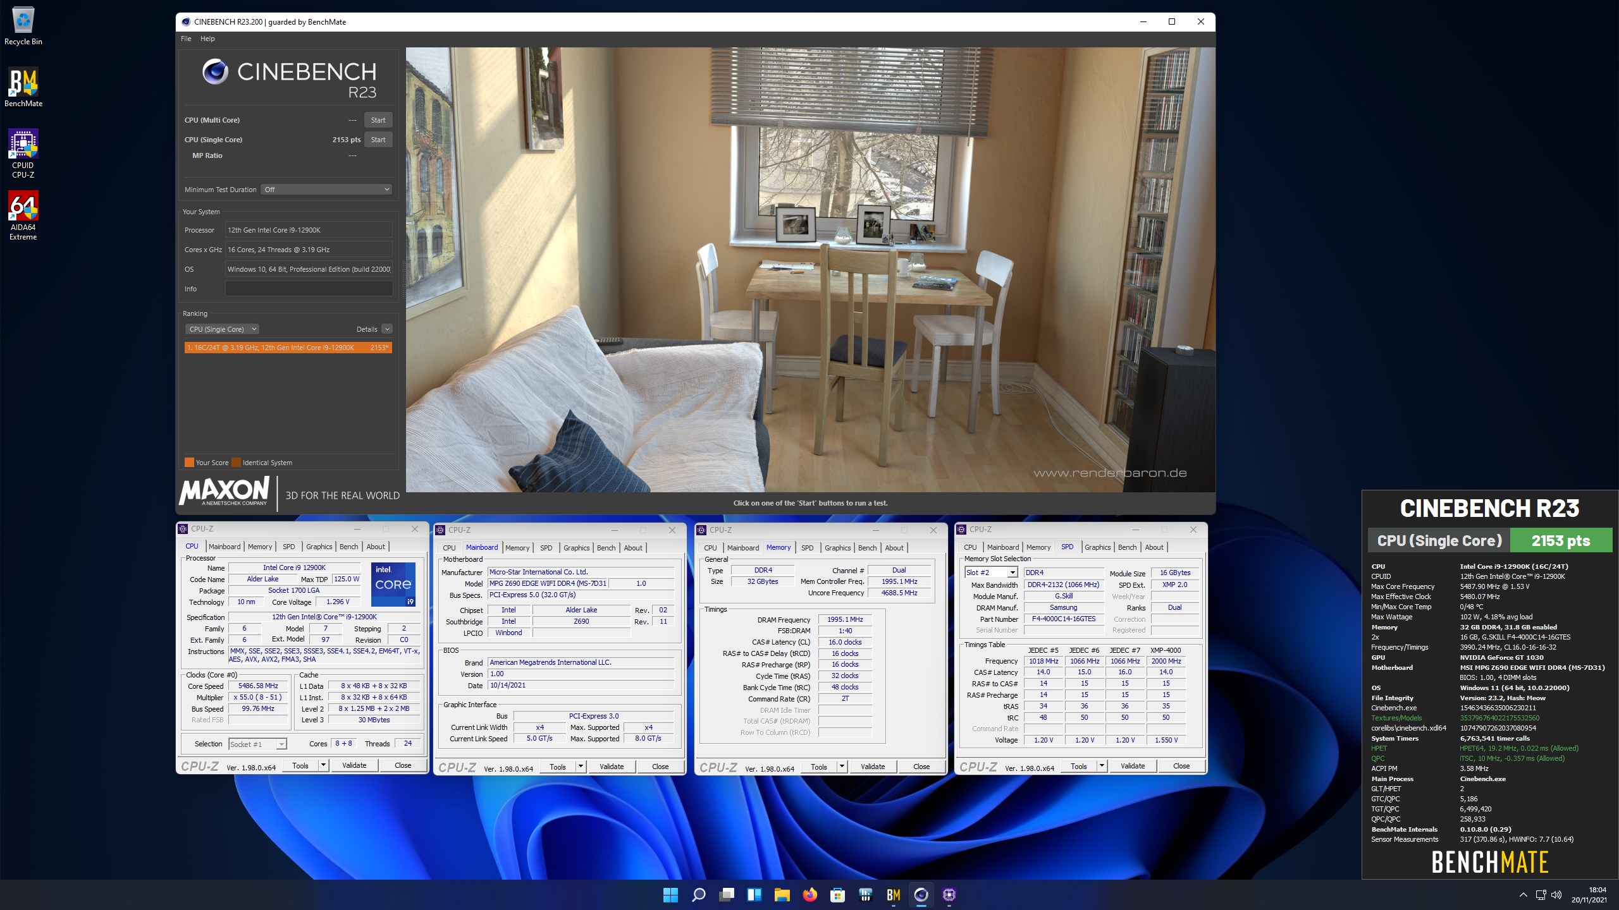The width and height of the screenshot is (1619, 910).
Task: Click the Identical System legend swatch
Action: click(236, 463)
